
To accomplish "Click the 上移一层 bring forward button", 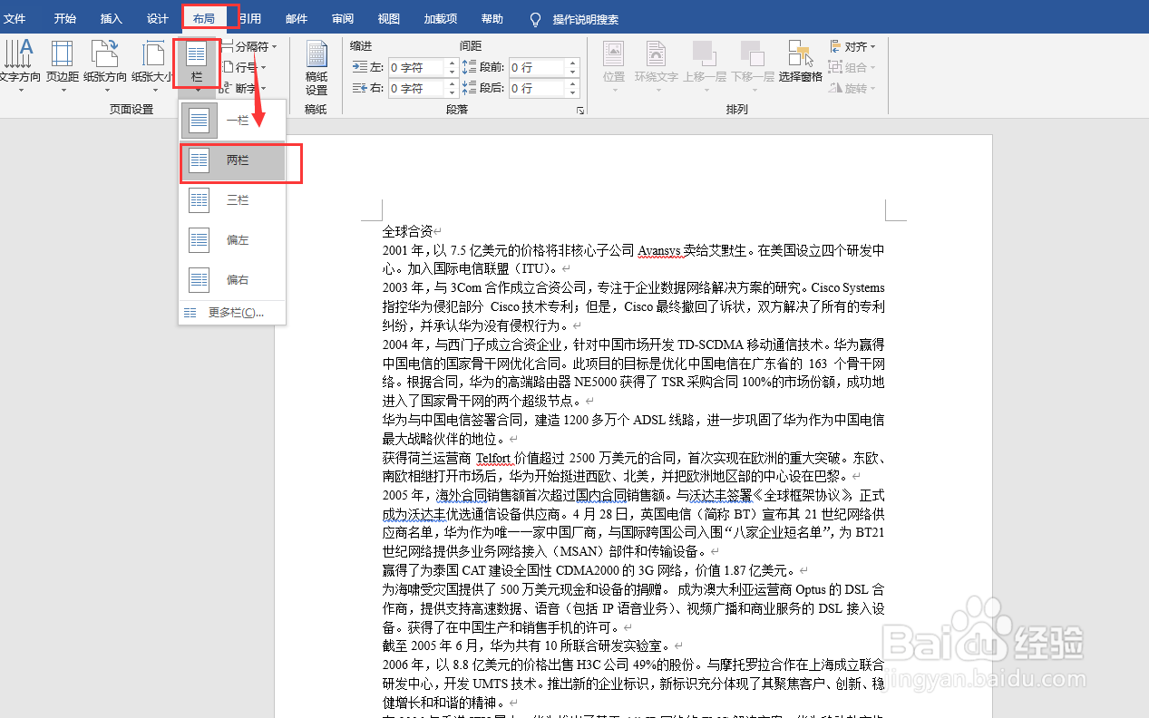I will [704, 66].
